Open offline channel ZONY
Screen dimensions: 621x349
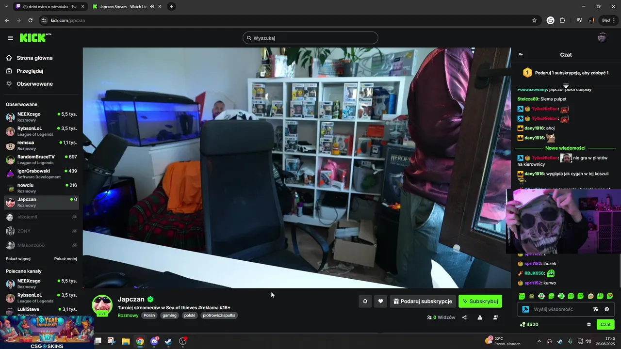tap(41, 231)
